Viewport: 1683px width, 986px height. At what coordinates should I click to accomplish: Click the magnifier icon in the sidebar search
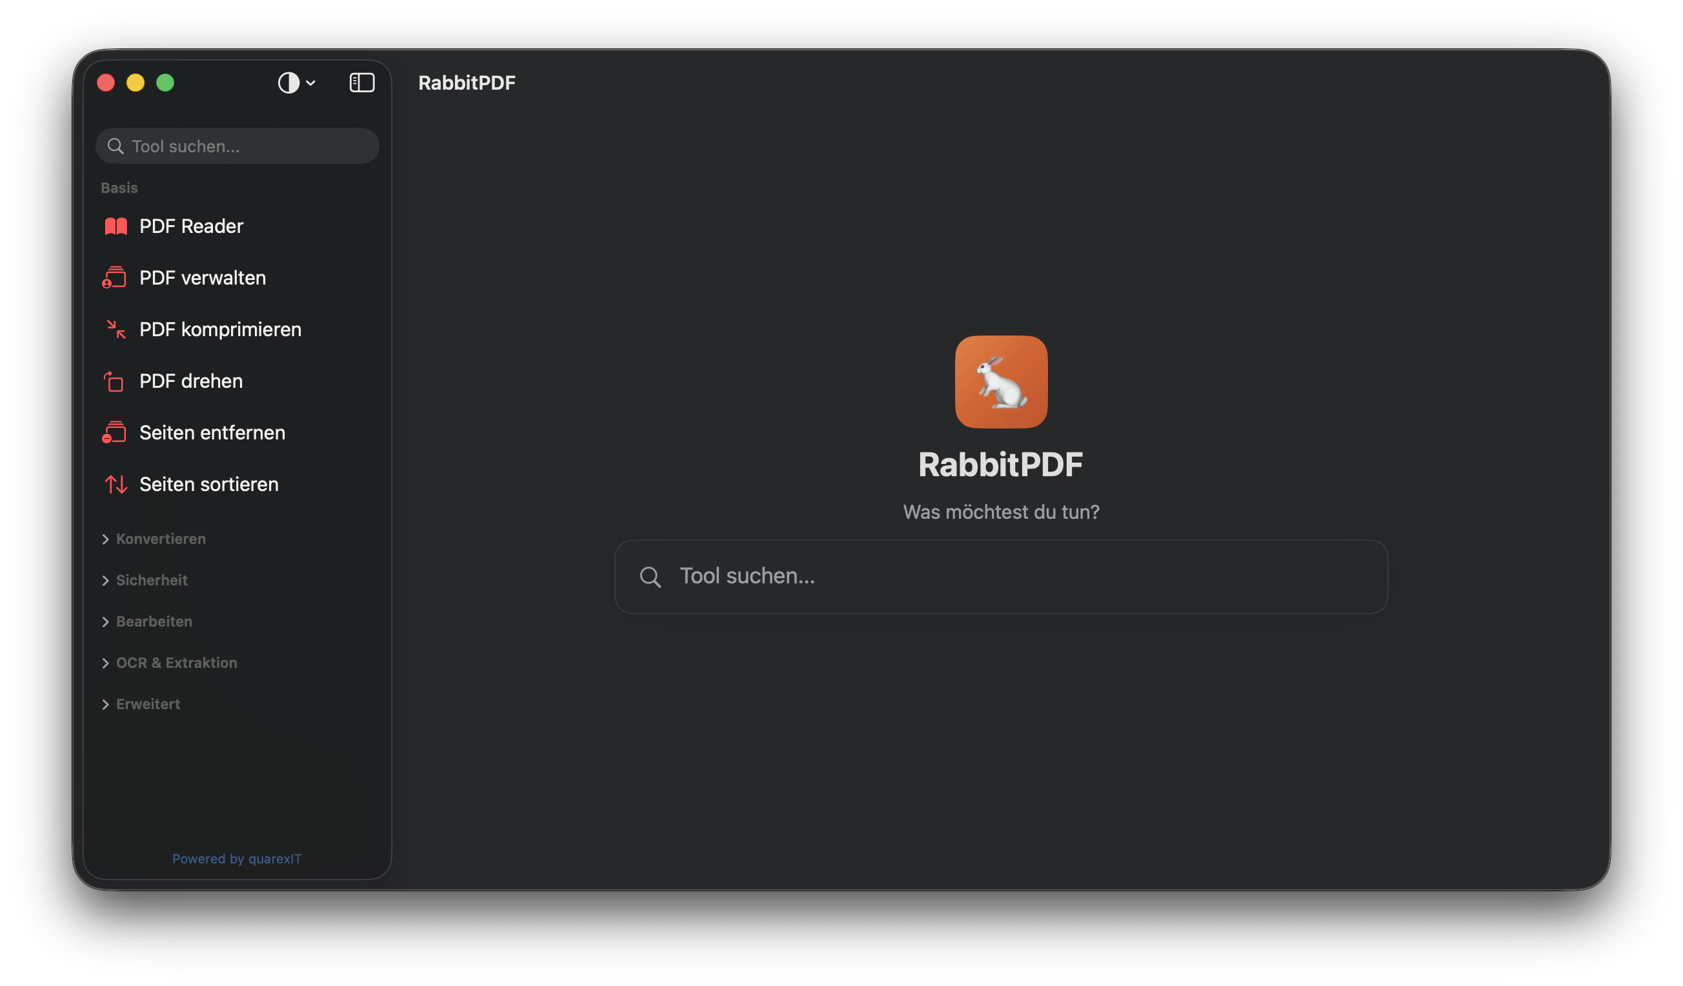116,146
